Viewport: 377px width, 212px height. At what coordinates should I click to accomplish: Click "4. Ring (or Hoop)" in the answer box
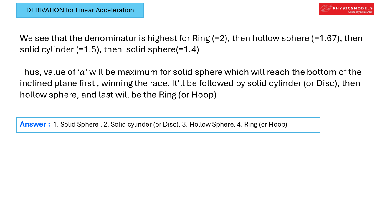click(x=262, y=125)
